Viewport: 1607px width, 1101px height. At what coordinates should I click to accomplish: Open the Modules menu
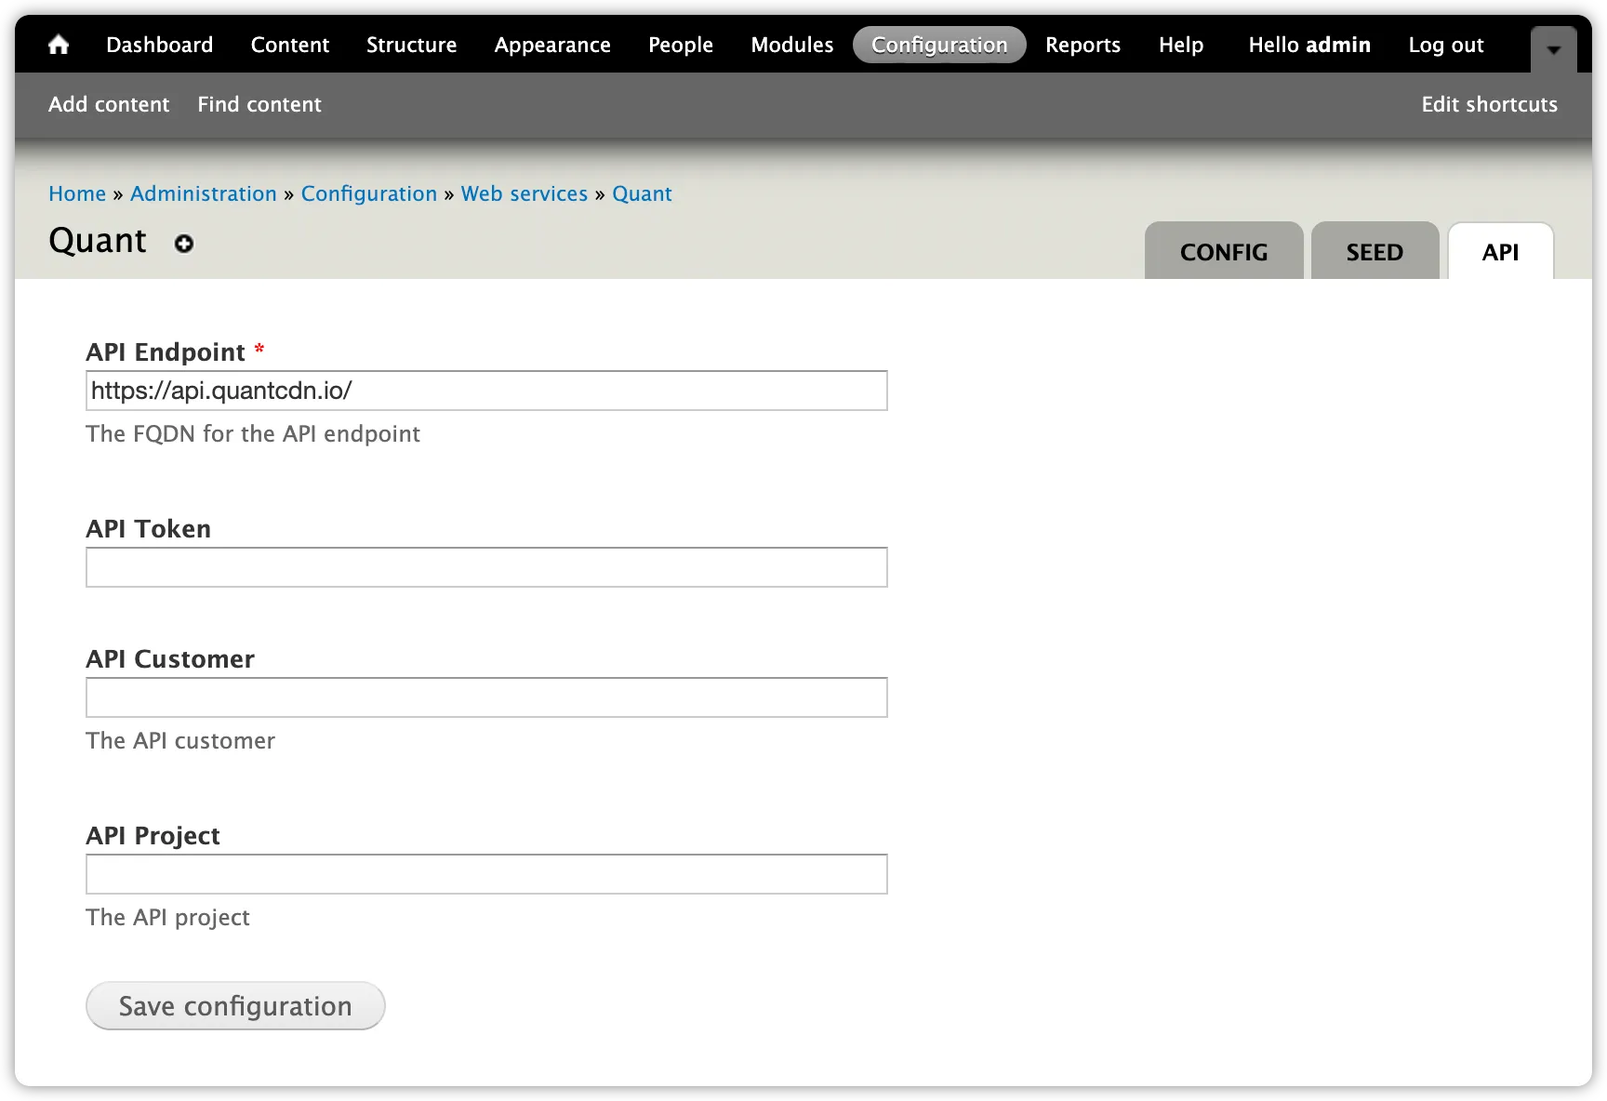coord(790,44)
